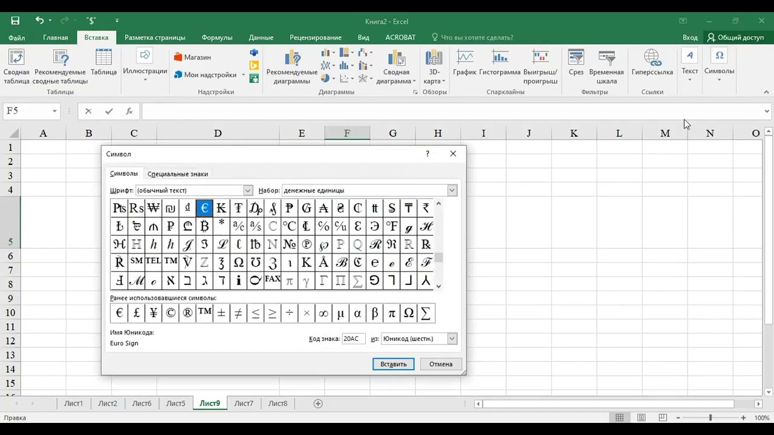Select row header 10
The height and width of the screenshot is (435, 774).
point(10,313)
